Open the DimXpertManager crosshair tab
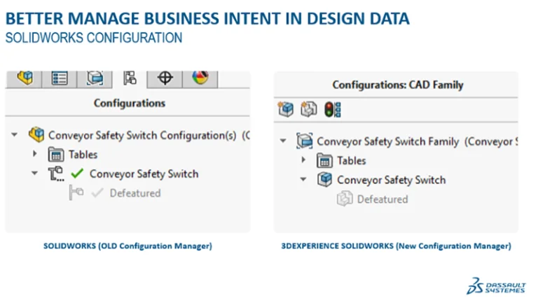 [x=165, y=78]
